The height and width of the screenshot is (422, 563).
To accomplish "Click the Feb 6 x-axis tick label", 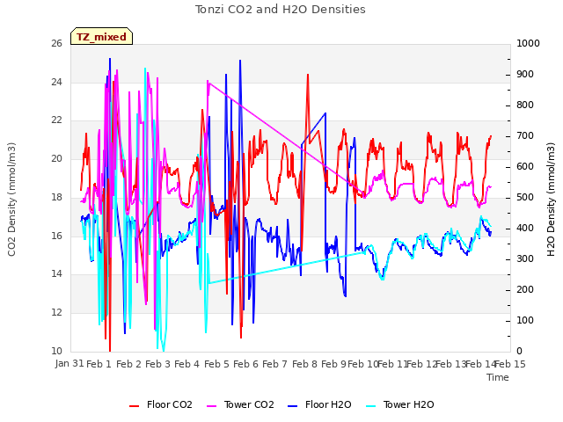I will 245,364.
